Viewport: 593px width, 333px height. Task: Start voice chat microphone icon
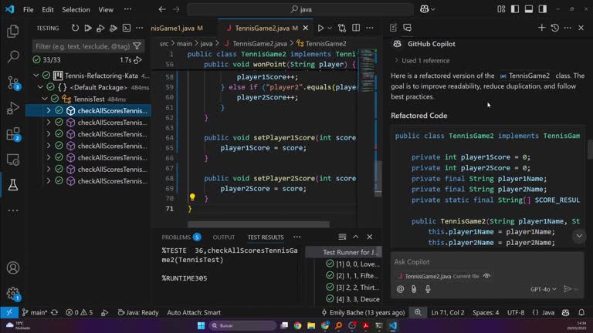[x=428, y=289]
